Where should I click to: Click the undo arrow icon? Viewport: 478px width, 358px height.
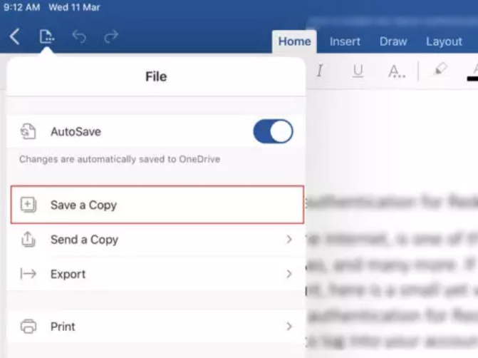(79, 36)
